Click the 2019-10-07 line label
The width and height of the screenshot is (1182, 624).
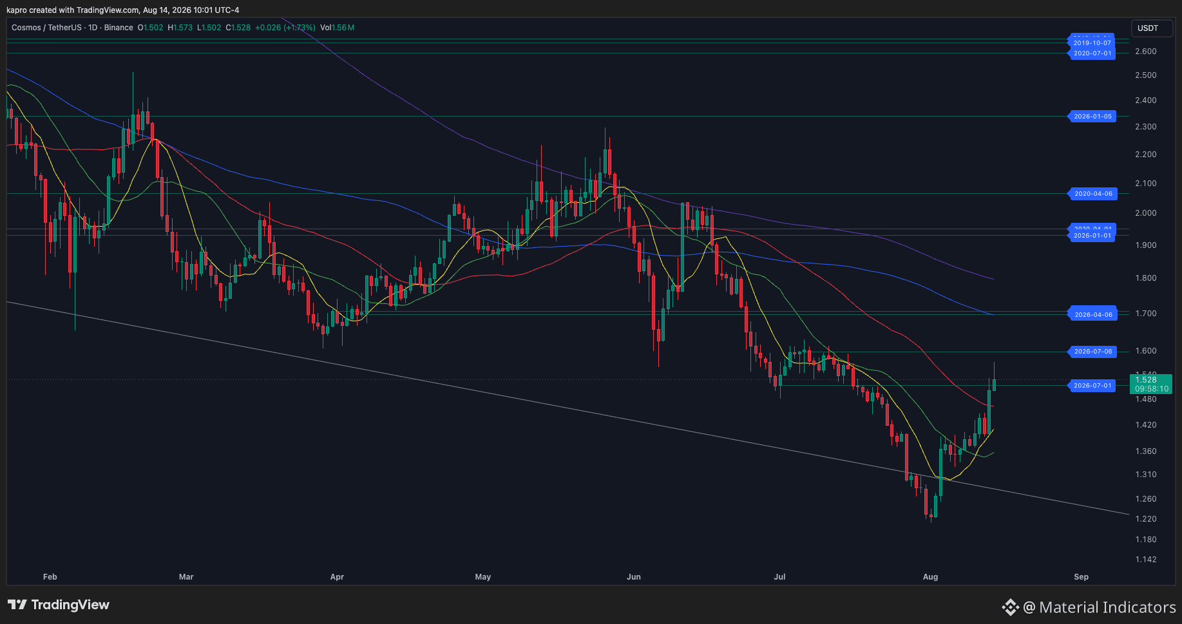pos(1092,43)
